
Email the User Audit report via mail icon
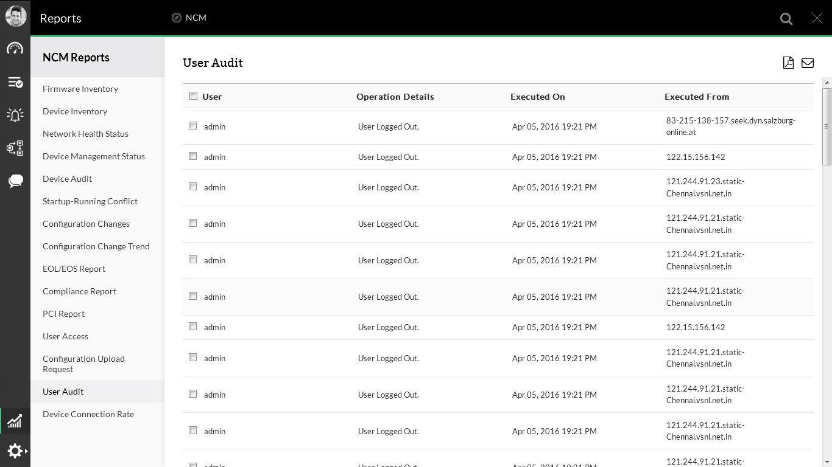pos(808,63)
